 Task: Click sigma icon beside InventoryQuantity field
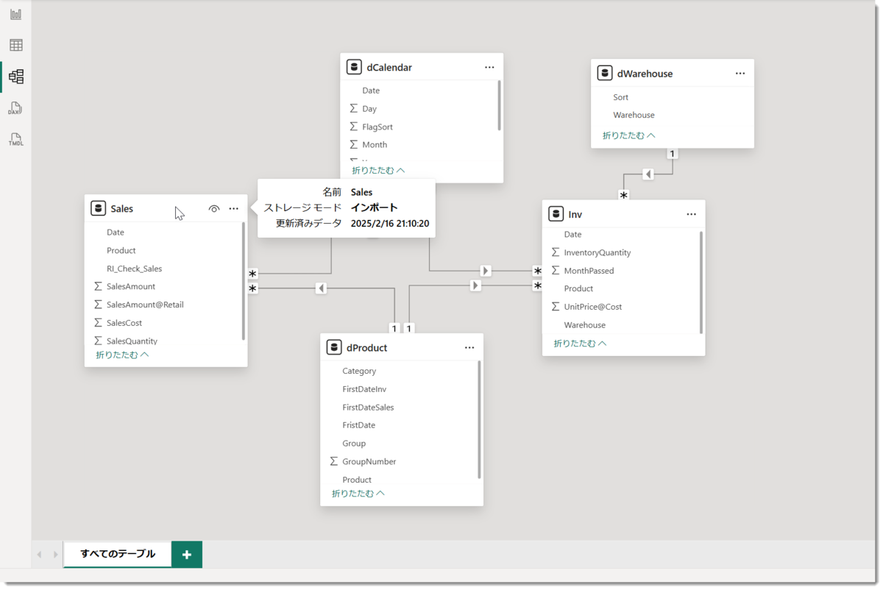556,252
